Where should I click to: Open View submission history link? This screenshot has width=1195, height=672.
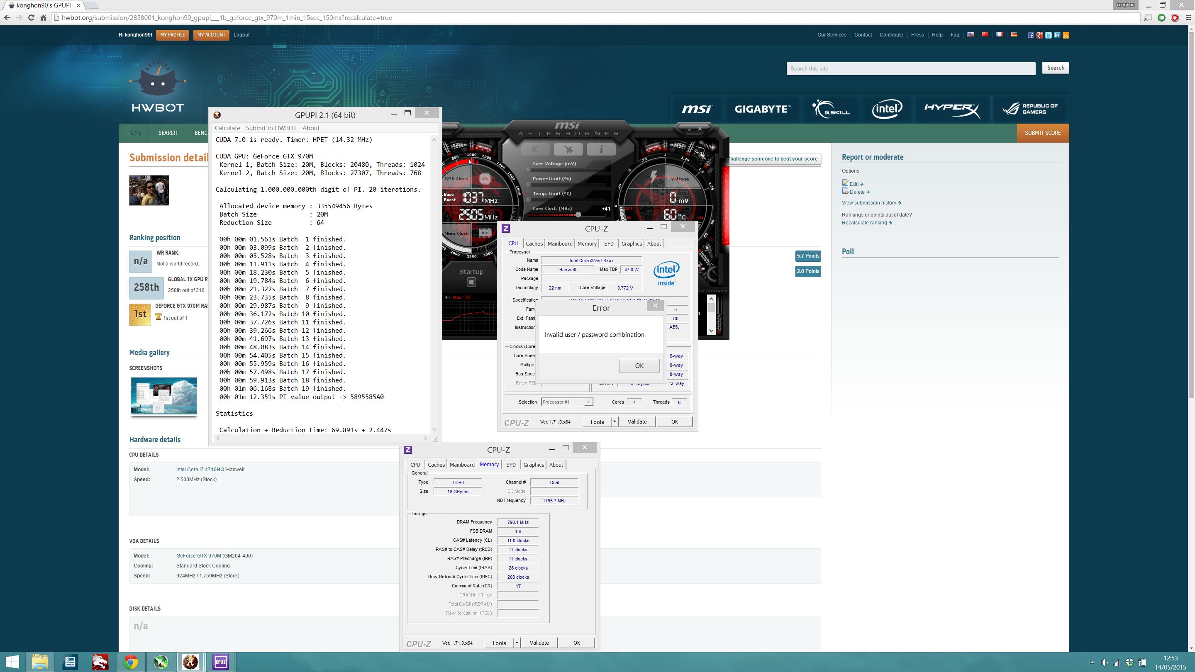tap(871, 203)
